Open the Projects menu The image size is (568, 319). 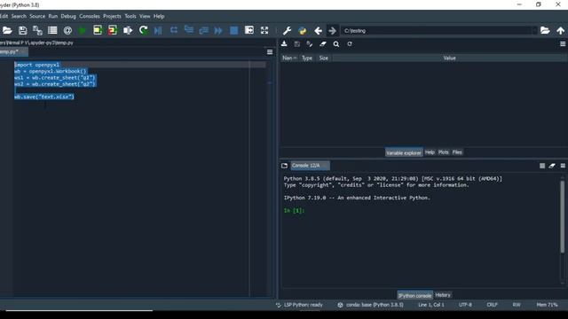pos(112,16)
